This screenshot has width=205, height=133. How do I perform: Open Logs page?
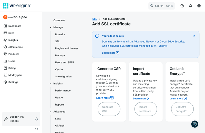58,119
